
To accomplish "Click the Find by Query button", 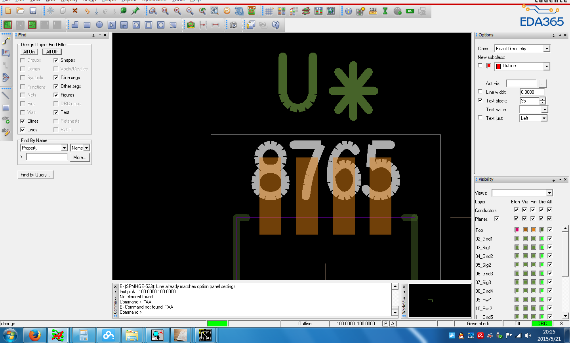I will pyautogui.click(x=35, y=175).
